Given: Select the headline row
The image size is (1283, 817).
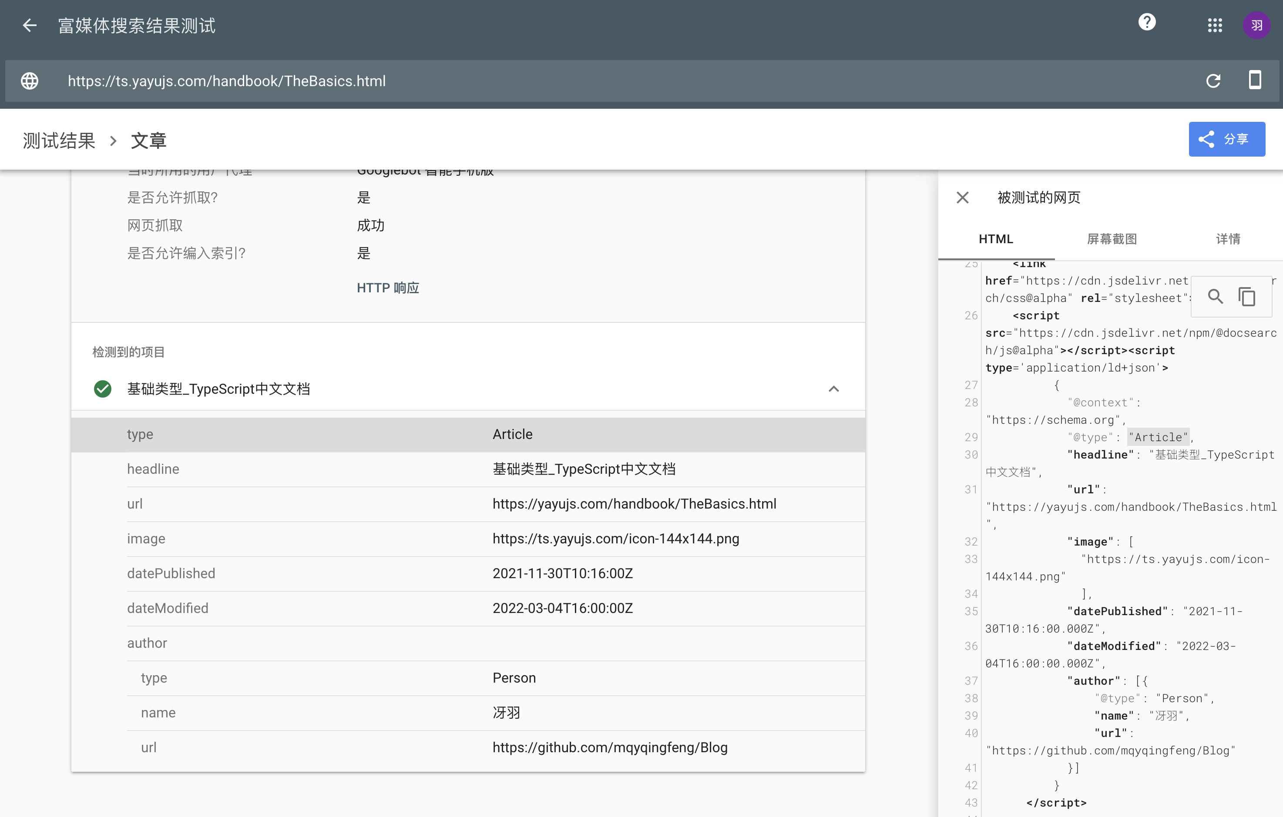Looking at the screenshot, I should (x=468, y=469).
